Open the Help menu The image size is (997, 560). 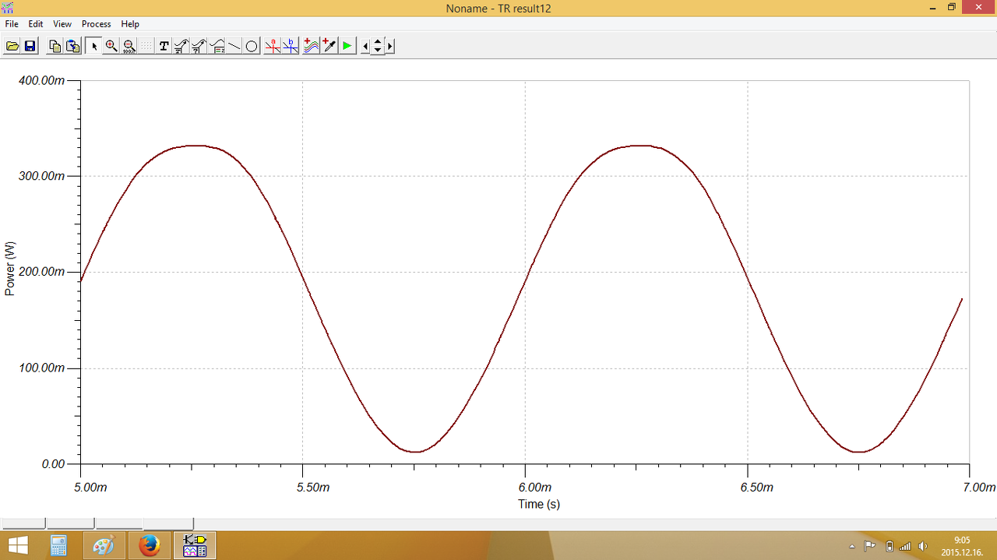(130, 24)
